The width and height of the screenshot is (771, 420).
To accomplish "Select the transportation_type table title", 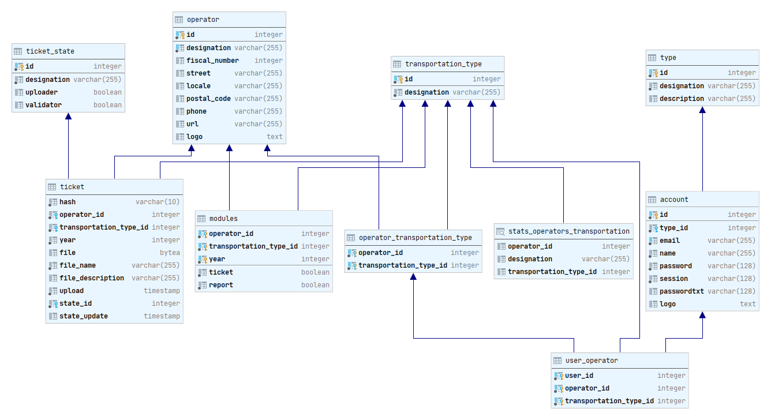I will pos(443,64).
